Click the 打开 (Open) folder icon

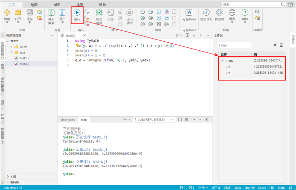coord(18,12)
